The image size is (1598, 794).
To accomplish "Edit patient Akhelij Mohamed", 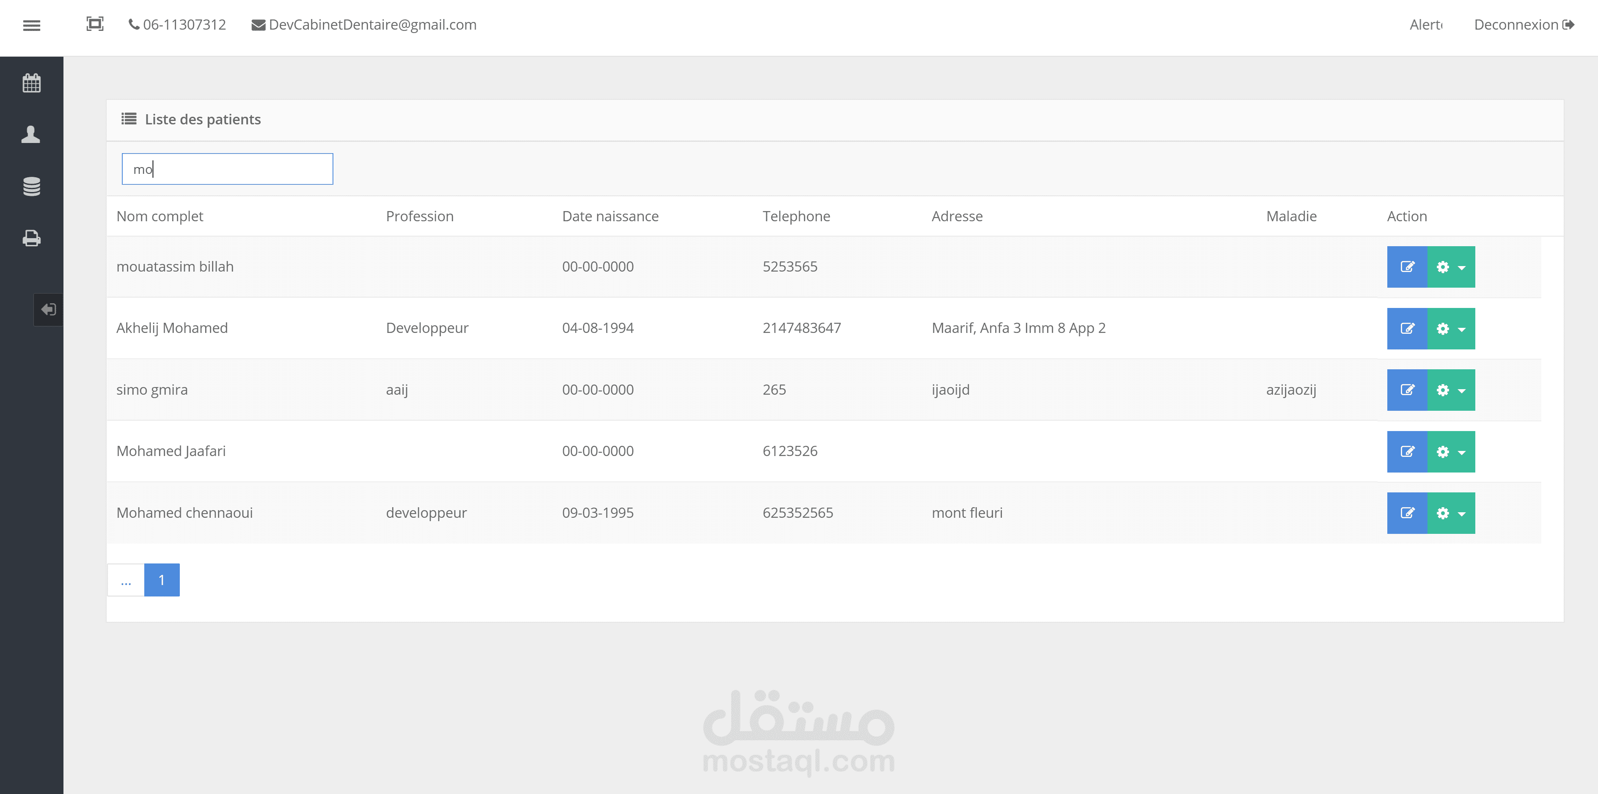I will click(1407, 328).
